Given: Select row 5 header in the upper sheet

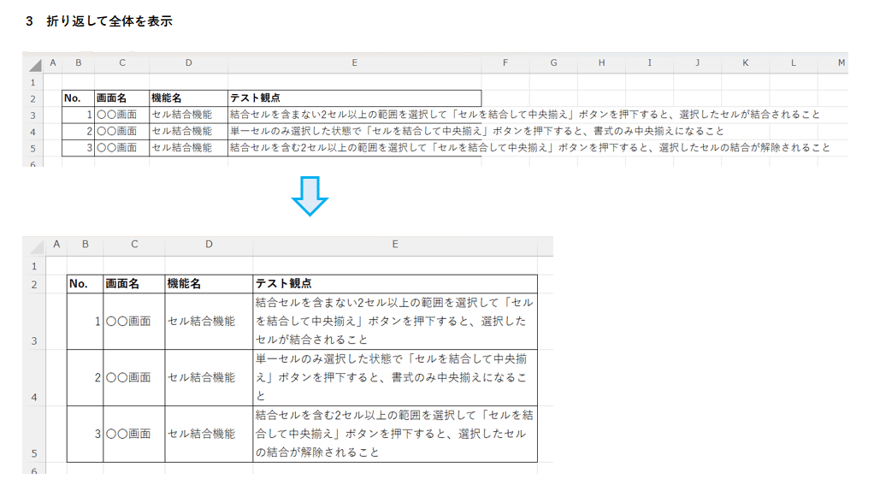Looking at the screenshot, I should coord(33,148).
